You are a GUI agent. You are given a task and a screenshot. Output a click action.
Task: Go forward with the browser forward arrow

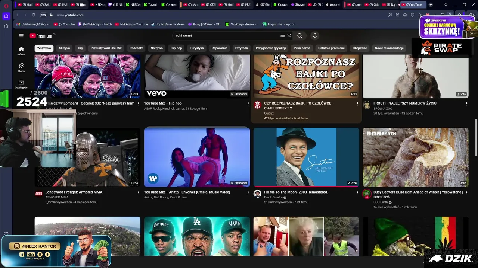click(x=25, y=15)
